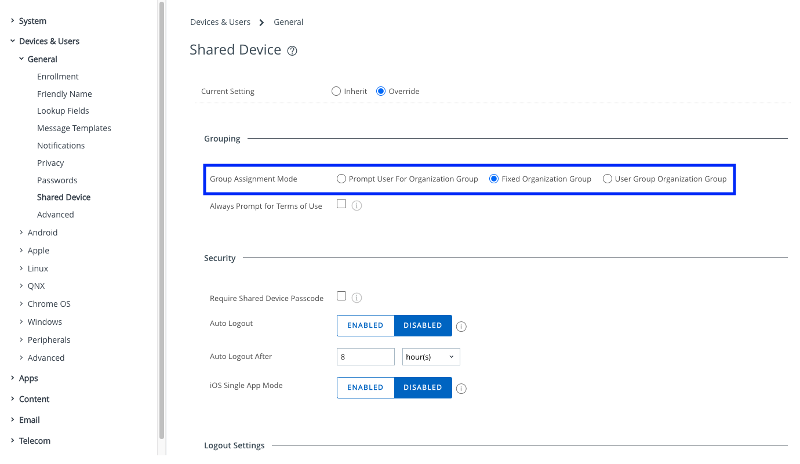This screenshot has width=800, height=464.
Task: Select User Group Organization Group option
Action: pyautogui.click(x=608, y=179)
